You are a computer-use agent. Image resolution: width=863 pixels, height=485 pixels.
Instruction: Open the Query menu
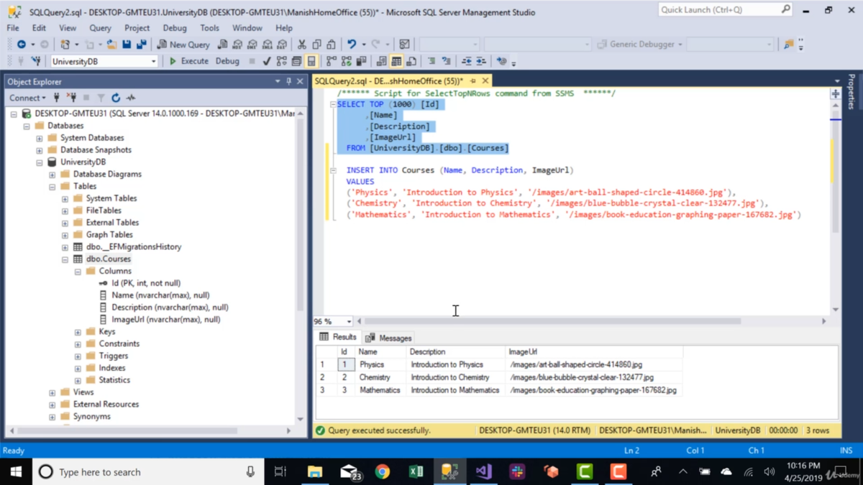(100, 28)
